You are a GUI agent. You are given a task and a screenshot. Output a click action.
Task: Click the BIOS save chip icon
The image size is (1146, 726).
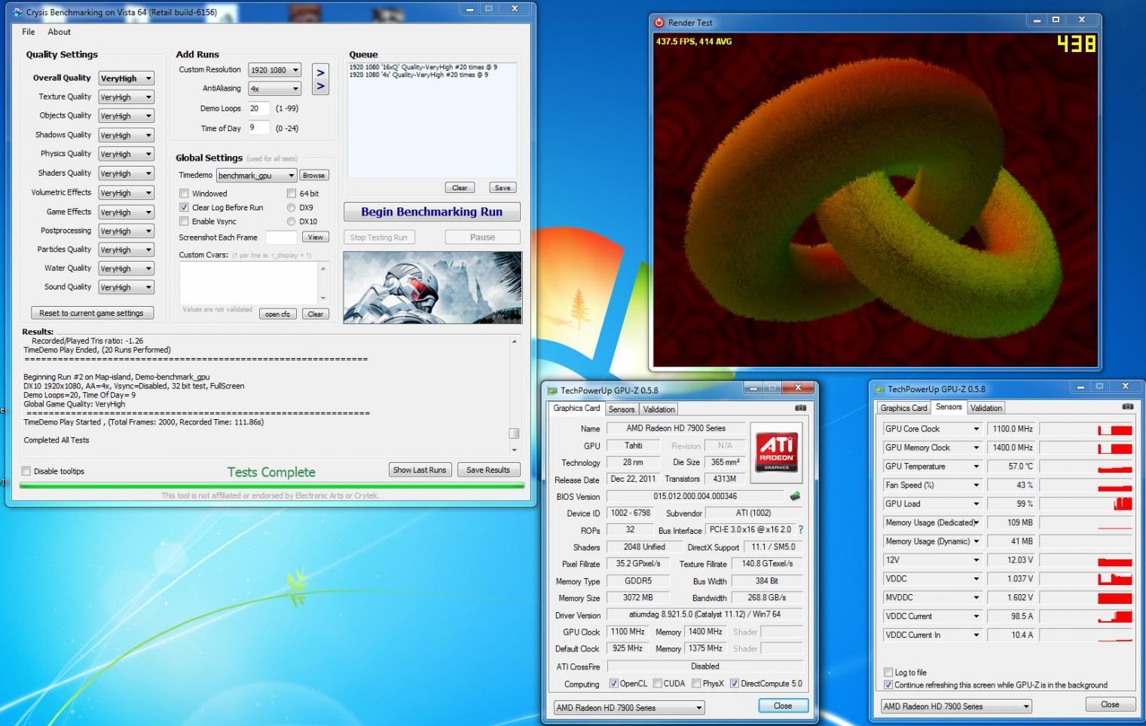[x=794, y=496]
